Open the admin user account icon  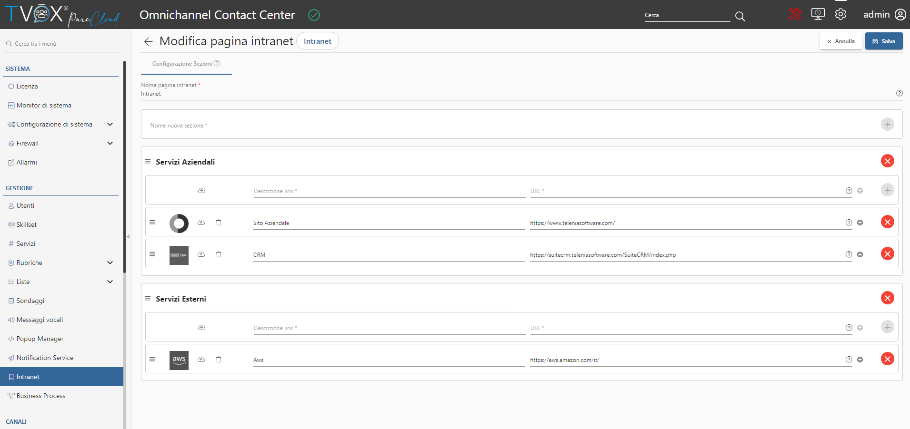[x=900, y=14]
